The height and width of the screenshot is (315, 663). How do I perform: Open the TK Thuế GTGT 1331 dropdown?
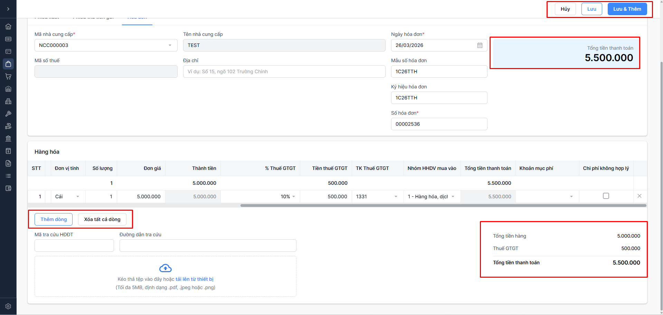(x=396, y=197)
